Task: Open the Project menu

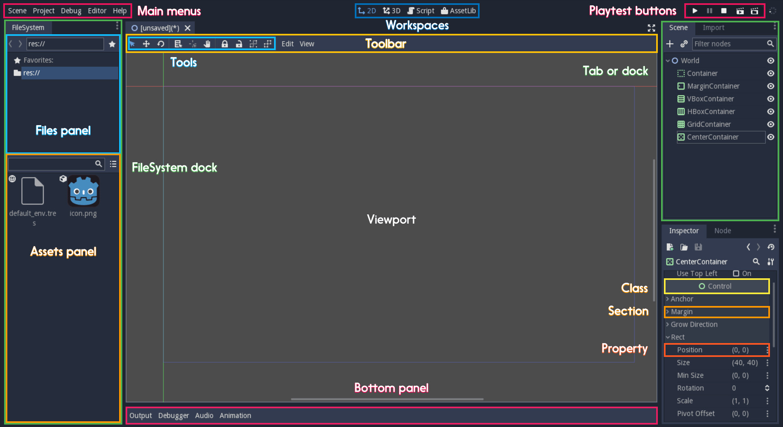Action: (x=44, y=11)
